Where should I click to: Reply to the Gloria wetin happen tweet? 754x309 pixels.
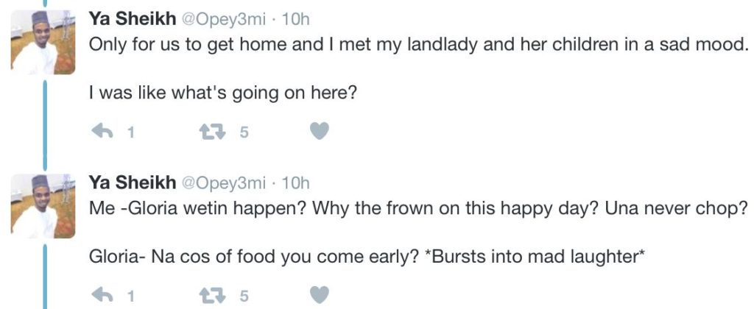[x=101, y=295]
